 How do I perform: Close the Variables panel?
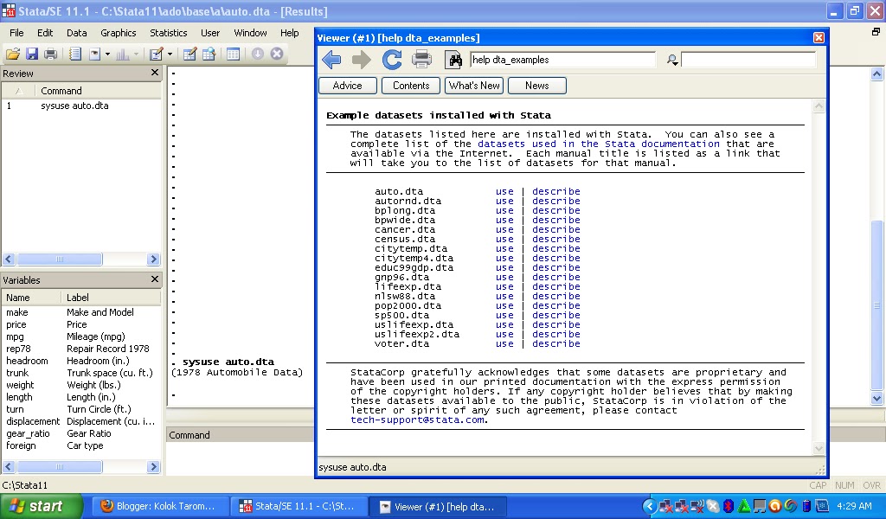(155, 279)
